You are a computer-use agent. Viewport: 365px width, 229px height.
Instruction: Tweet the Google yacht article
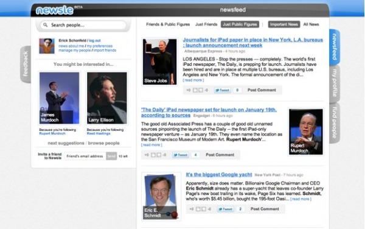[225, 209]
